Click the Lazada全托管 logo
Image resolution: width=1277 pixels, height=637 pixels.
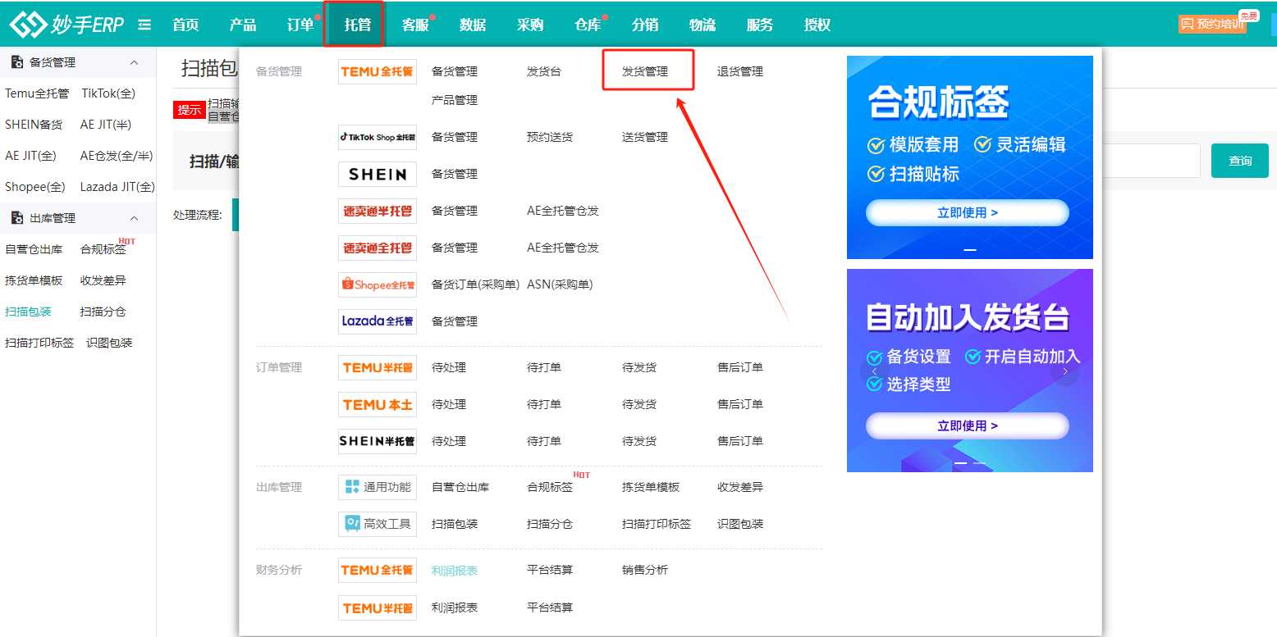point(378,321)
